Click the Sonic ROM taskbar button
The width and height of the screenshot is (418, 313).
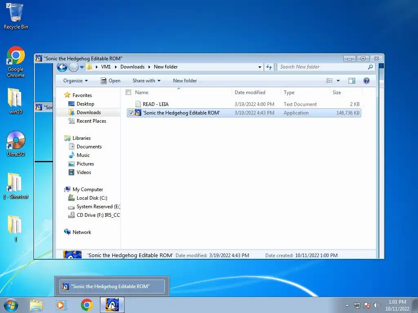coord(112,305)
